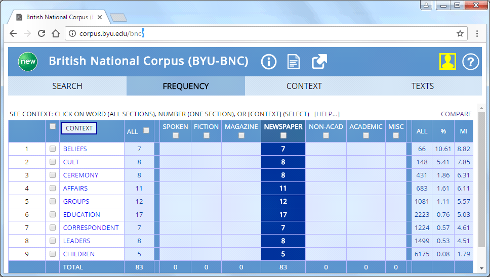Switch to the CONTEXT tab
490x277 pixels.
[x=304, y=86]
